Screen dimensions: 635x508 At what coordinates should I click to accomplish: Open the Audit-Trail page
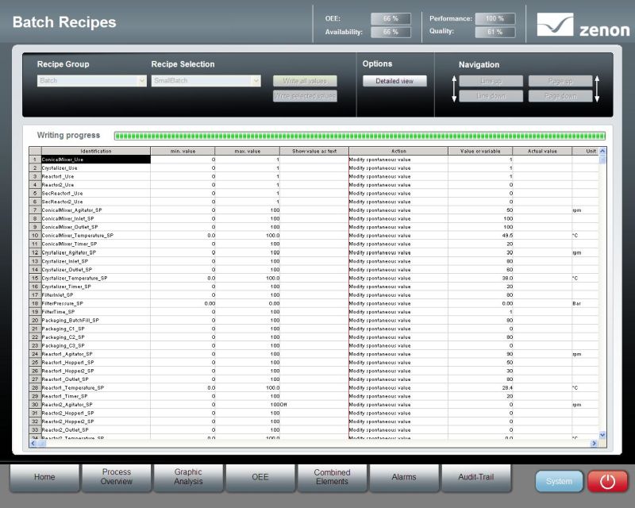[476, 477]
